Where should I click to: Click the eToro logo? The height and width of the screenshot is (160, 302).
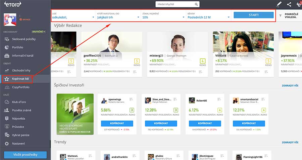[12, 4]
